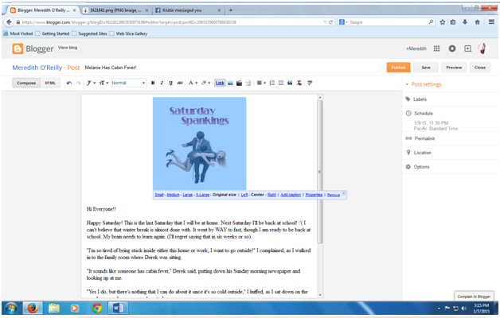Remove the image via the Remove link
500x318 pixels.
[x=334, y=195]
